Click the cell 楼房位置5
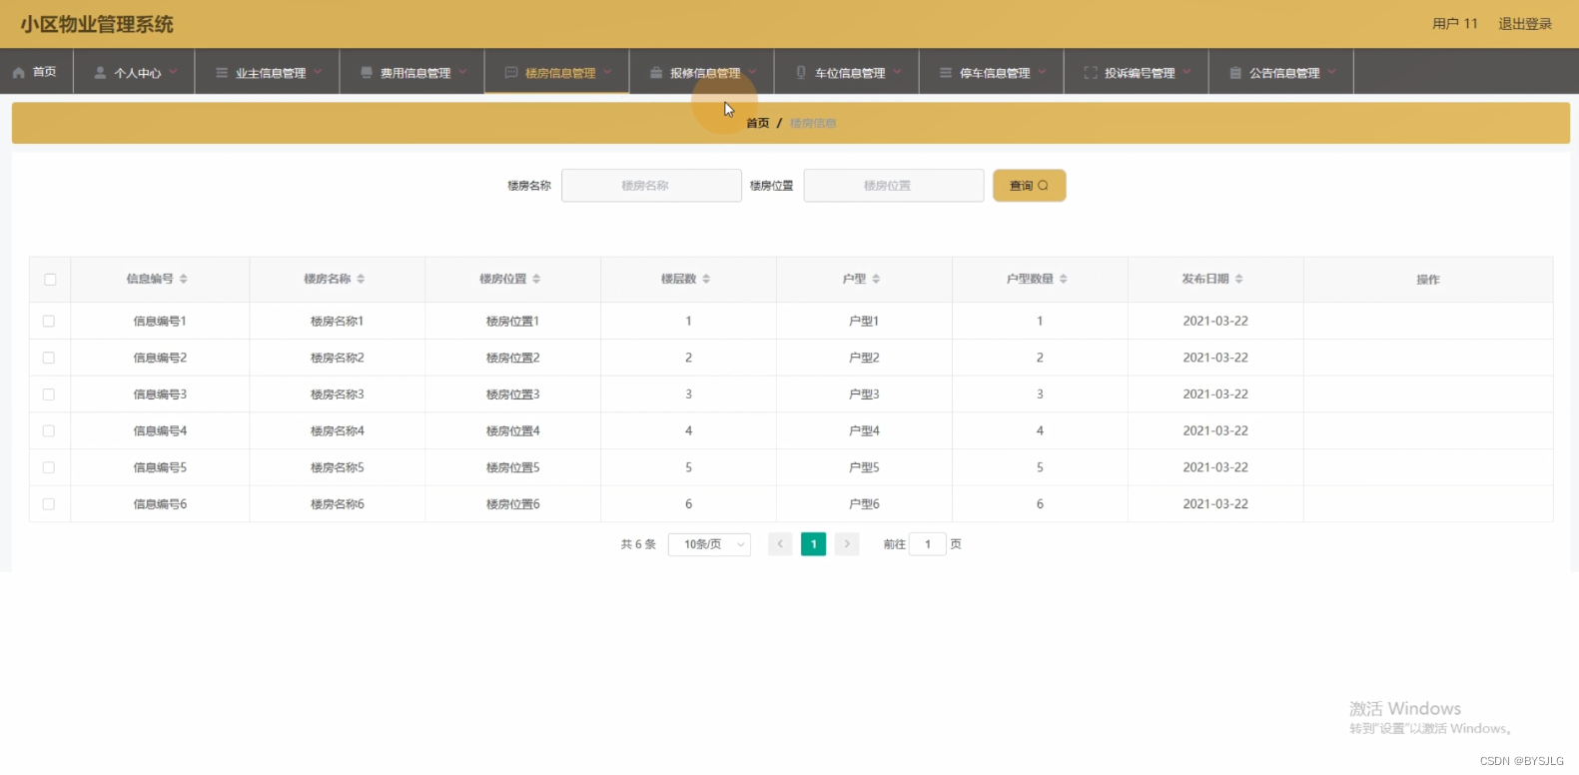 (513, 467)
